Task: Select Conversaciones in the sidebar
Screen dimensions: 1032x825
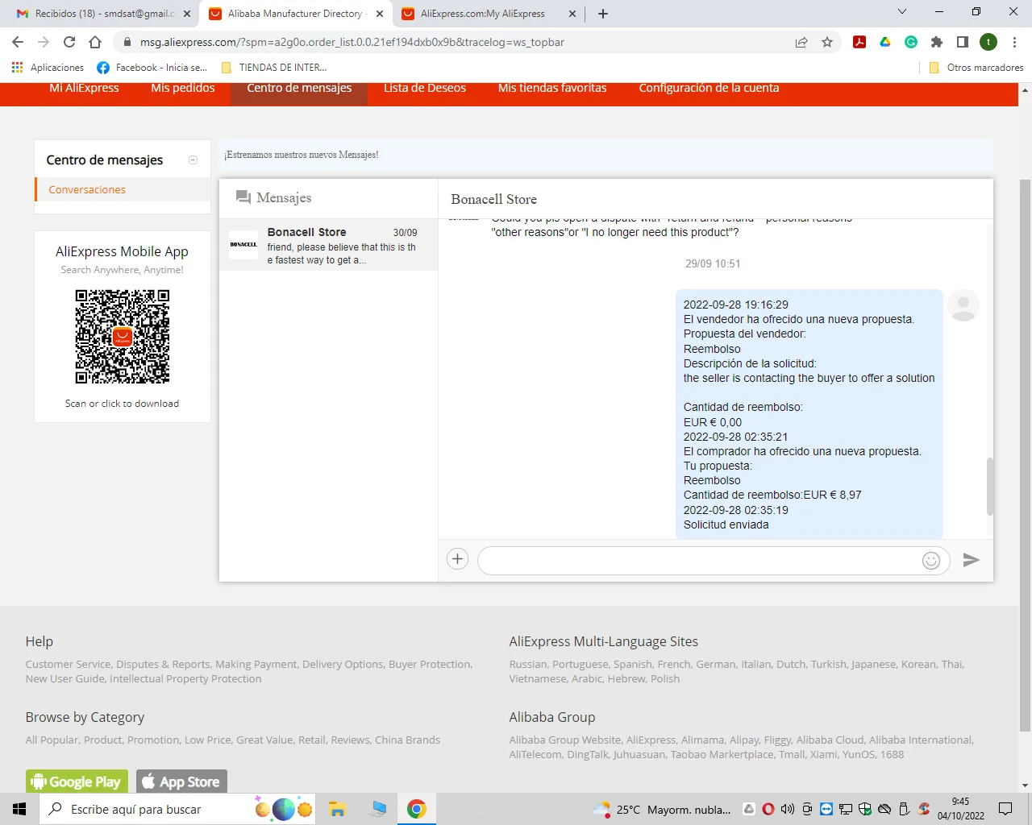Action: point(87,190)
